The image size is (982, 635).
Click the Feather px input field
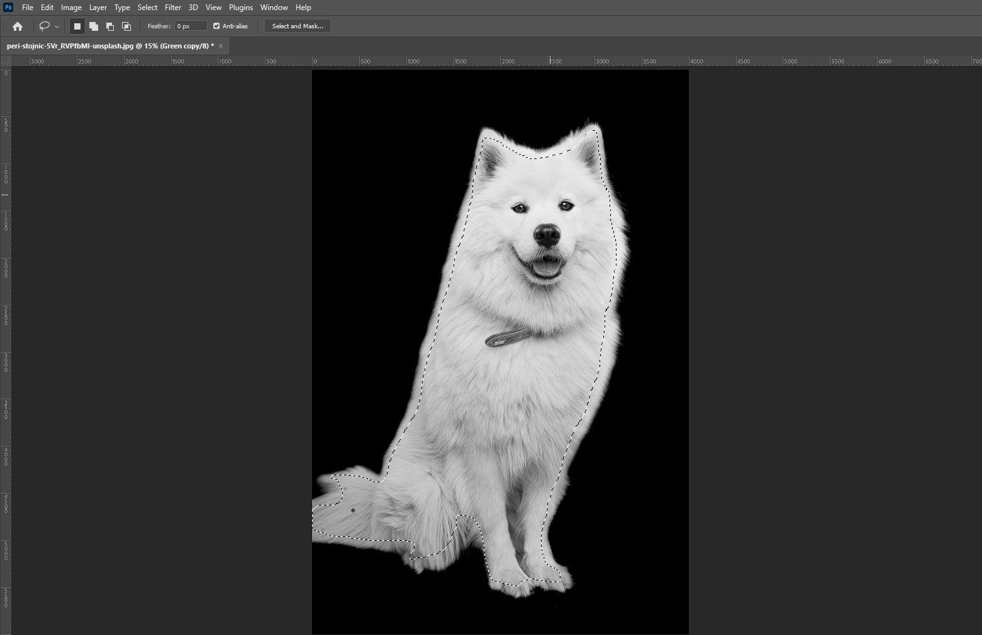(x=191, y=26)
